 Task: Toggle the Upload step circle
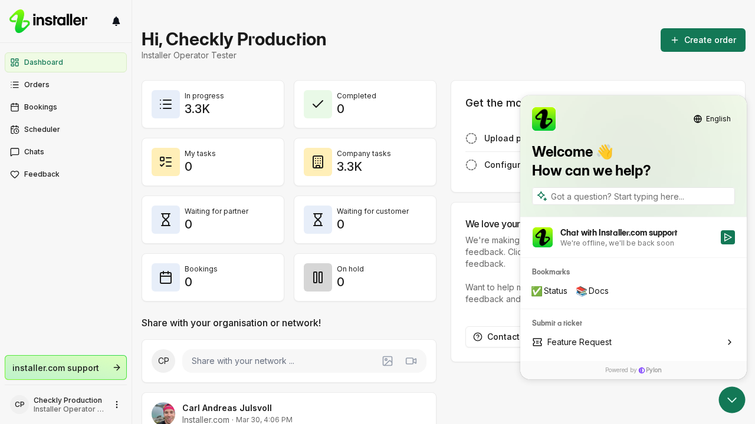coord(471,138)
